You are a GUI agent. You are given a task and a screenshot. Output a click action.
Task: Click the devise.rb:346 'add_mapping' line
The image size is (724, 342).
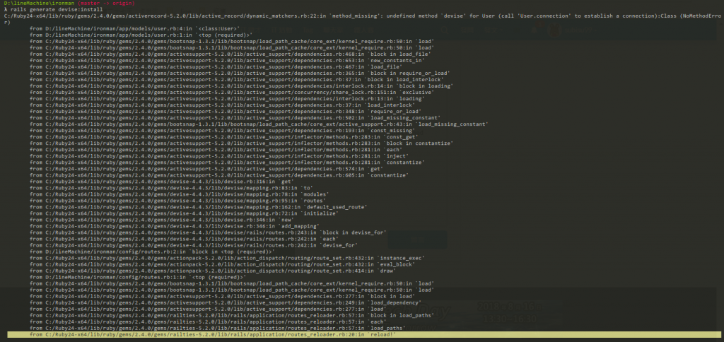point(174,227)
